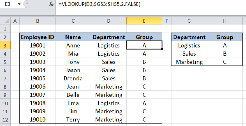246x126 pixels.
Task: Select the cell containing name Brenda
Action: pyautogui.click(x=73, y=78)
